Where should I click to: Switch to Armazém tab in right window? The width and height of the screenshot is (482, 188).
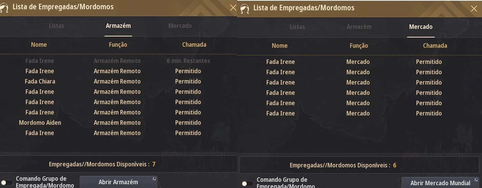359,27
